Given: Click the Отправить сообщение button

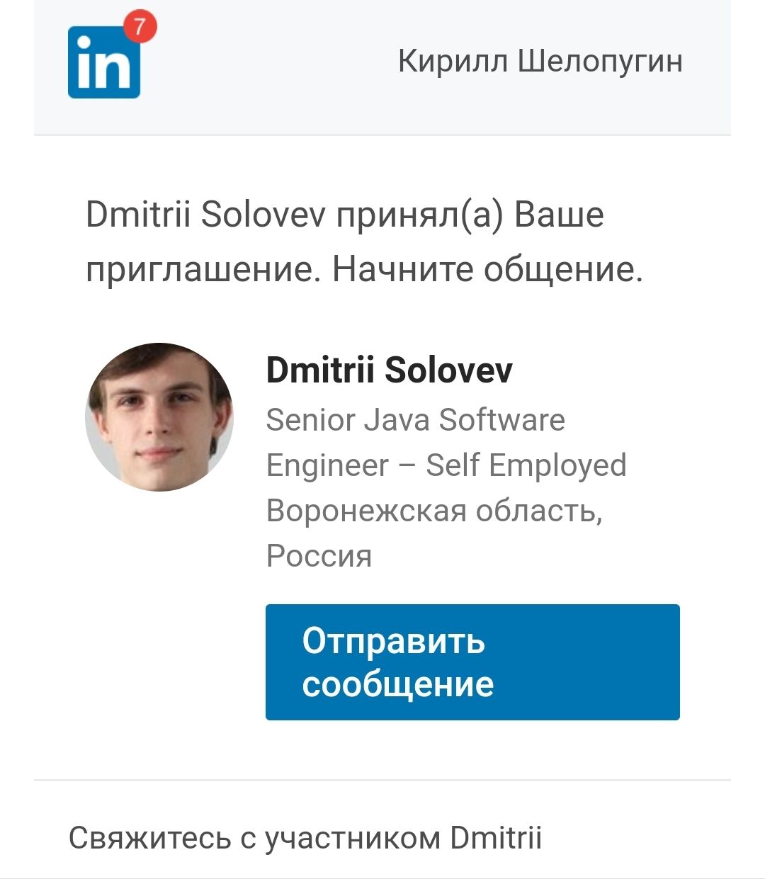Looking at the screenshot, I should pyautogui.click(x=472, y=662).
